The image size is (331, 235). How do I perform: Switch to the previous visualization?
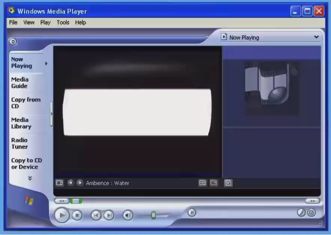(70, 183)
